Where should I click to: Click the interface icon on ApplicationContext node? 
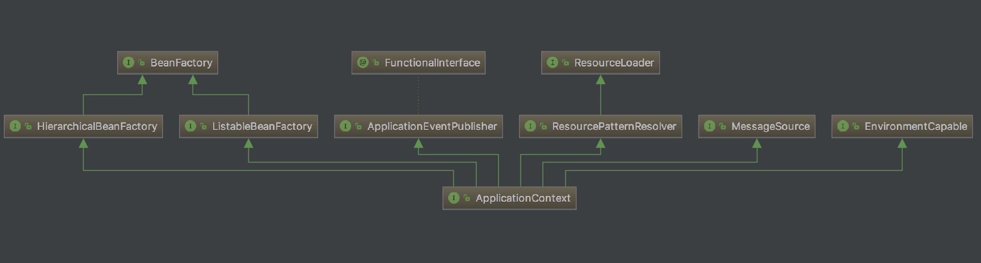pyautogui.click(x=454, y=198)
